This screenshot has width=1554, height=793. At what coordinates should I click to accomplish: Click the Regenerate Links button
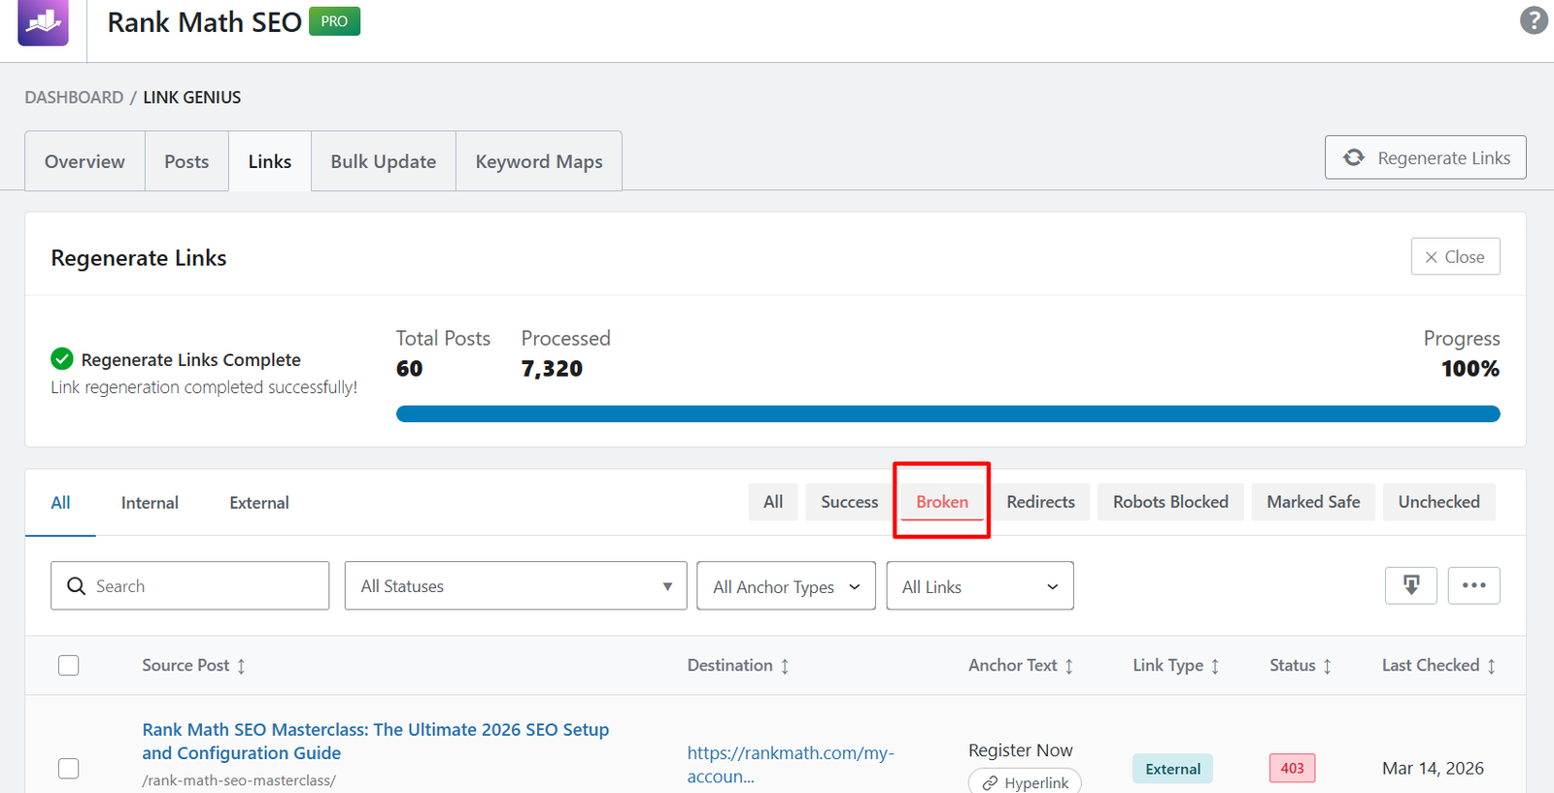tap(1425, 158)
